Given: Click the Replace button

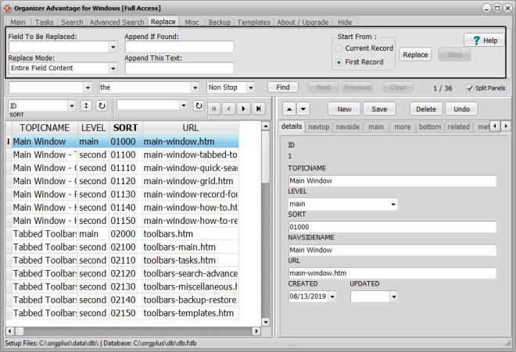Looking at the screenshot, I should pos(415,55).
